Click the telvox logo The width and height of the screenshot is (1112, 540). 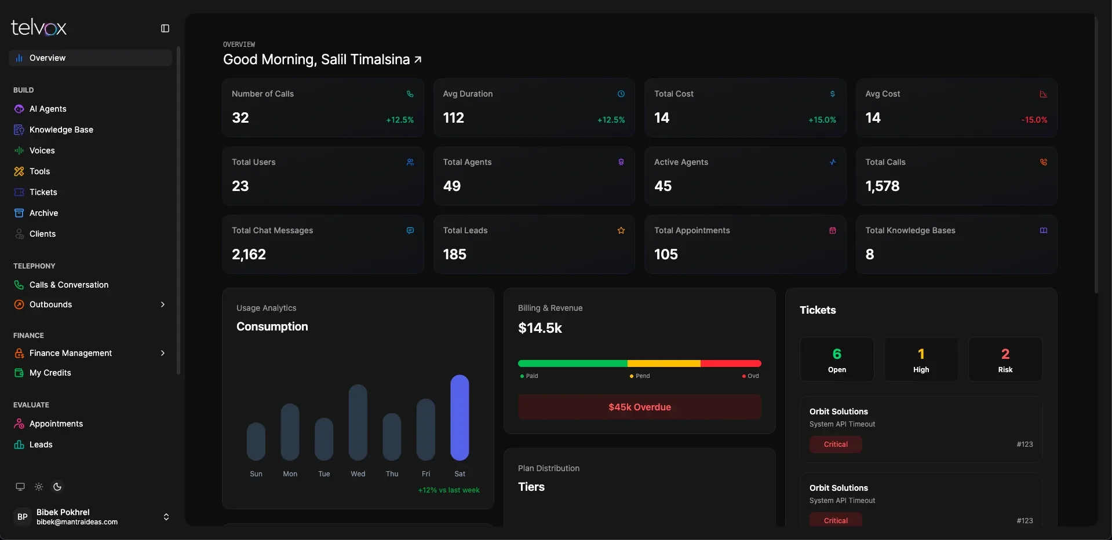click(39, 27)
